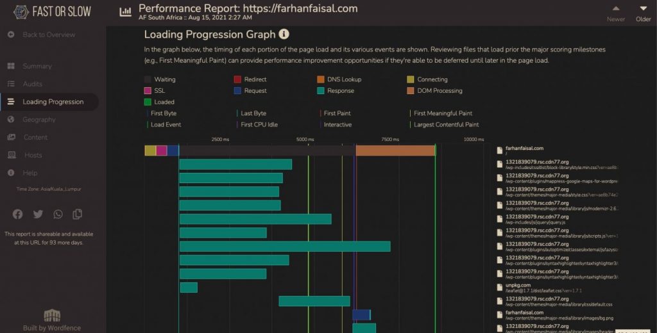Click the mappress-google-maps file entry

point(561,178)
